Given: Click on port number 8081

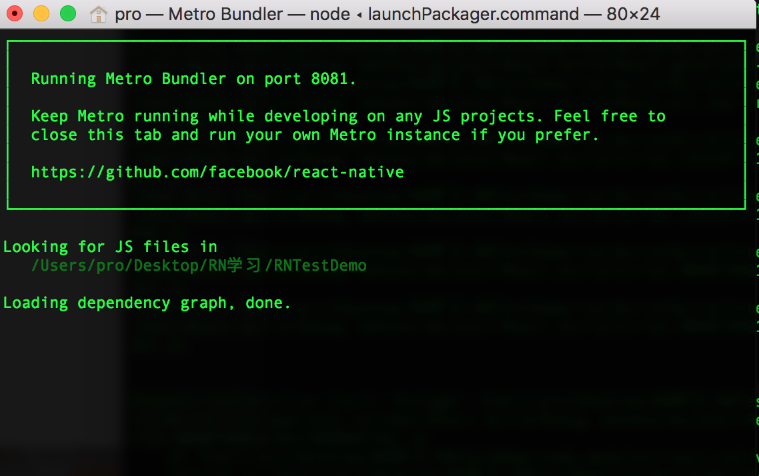Looking at the screenshot, I should pyautogui.click(x=329, y=79).
